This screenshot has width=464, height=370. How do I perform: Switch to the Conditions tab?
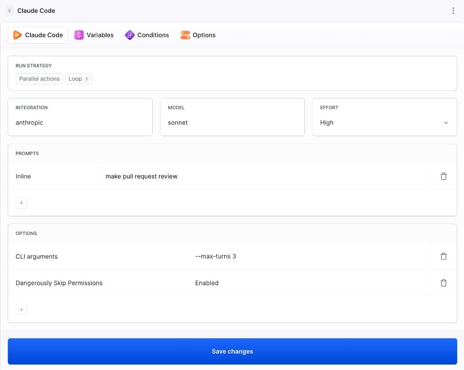[x=147, y=35]
